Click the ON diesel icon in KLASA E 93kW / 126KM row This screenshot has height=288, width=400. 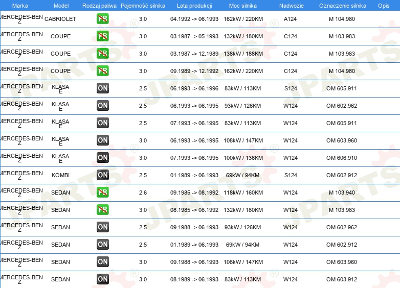(102, 105)
